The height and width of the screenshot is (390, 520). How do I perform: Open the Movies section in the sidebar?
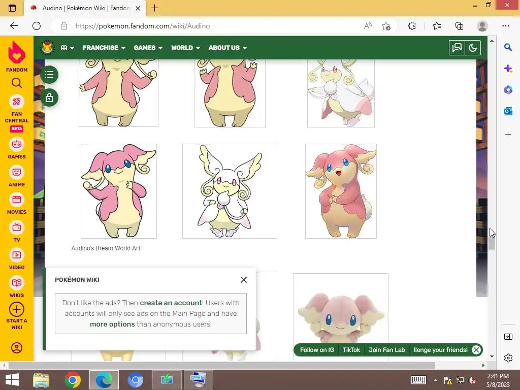(x=17, y=204)
